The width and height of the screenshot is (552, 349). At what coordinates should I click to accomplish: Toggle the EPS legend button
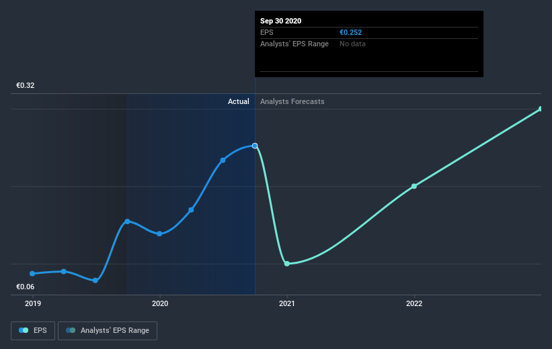pos(33,331)
